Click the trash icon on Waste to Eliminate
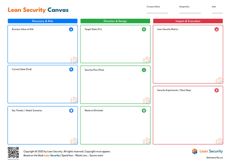231x163 pixels. point(144,111)
